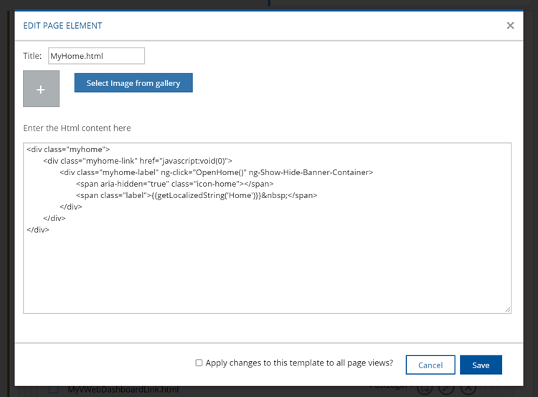Save the page element changes

pyautogui.click(x=481, y=365)
